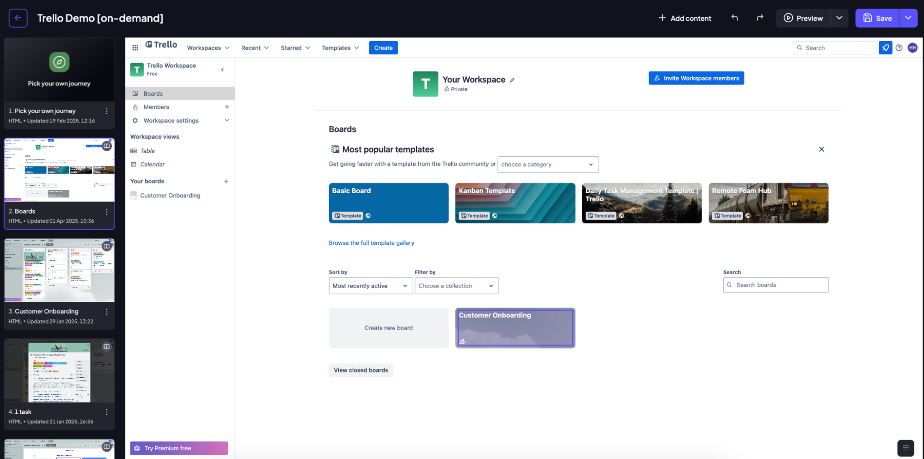Open the Templates dropdown
The image size is (924, 459).
340,48
